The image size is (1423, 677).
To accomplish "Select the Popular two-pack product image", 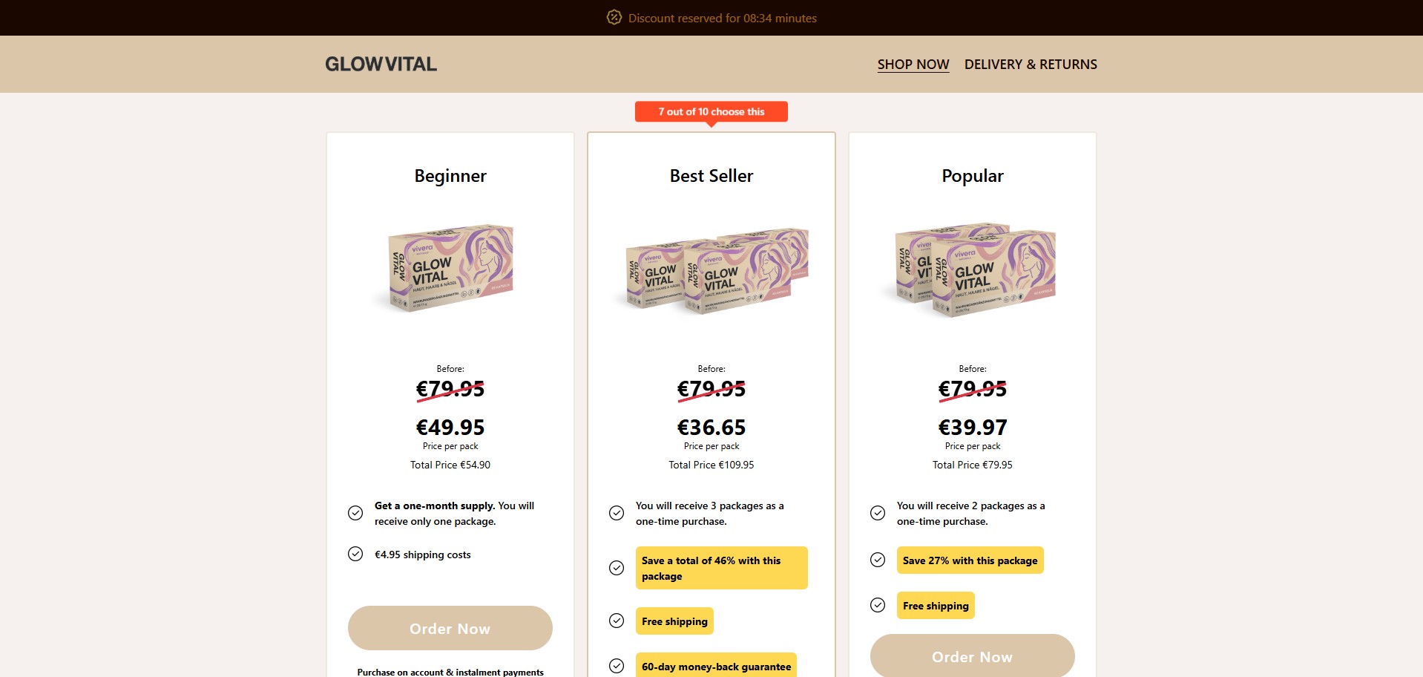I will click(973, 270).
